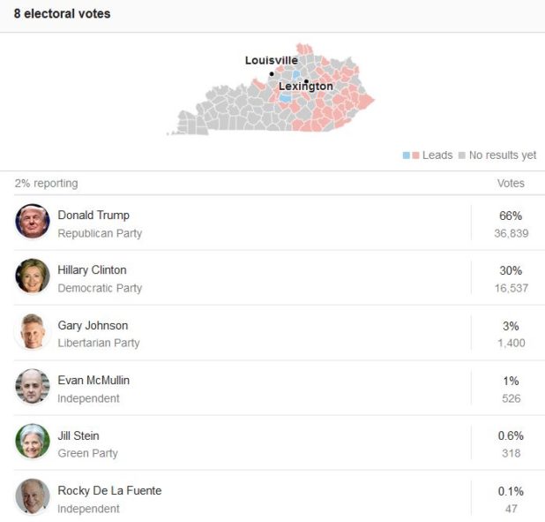Viewport: 545px width, 522px height.
Task: Click the gray No results yet swatch
Action: pyautogui.click(x=461, y=155)
